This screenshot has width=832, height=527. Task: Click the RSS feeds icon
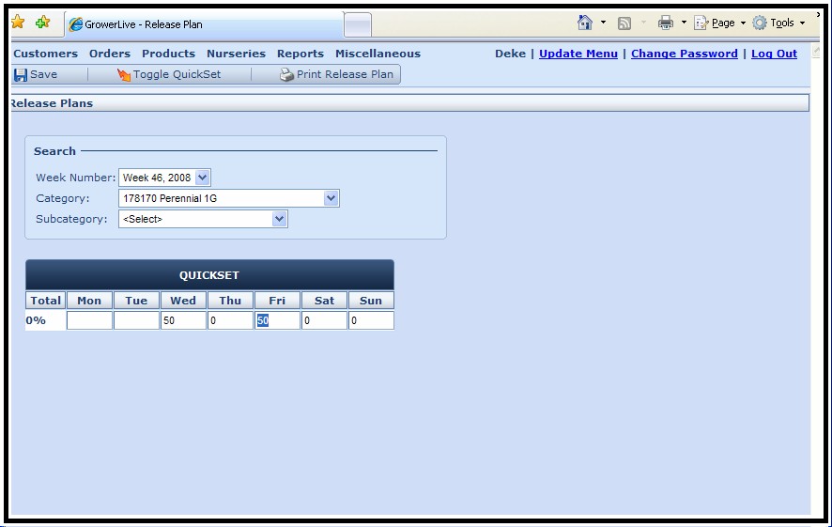click(x=624, y=23)
